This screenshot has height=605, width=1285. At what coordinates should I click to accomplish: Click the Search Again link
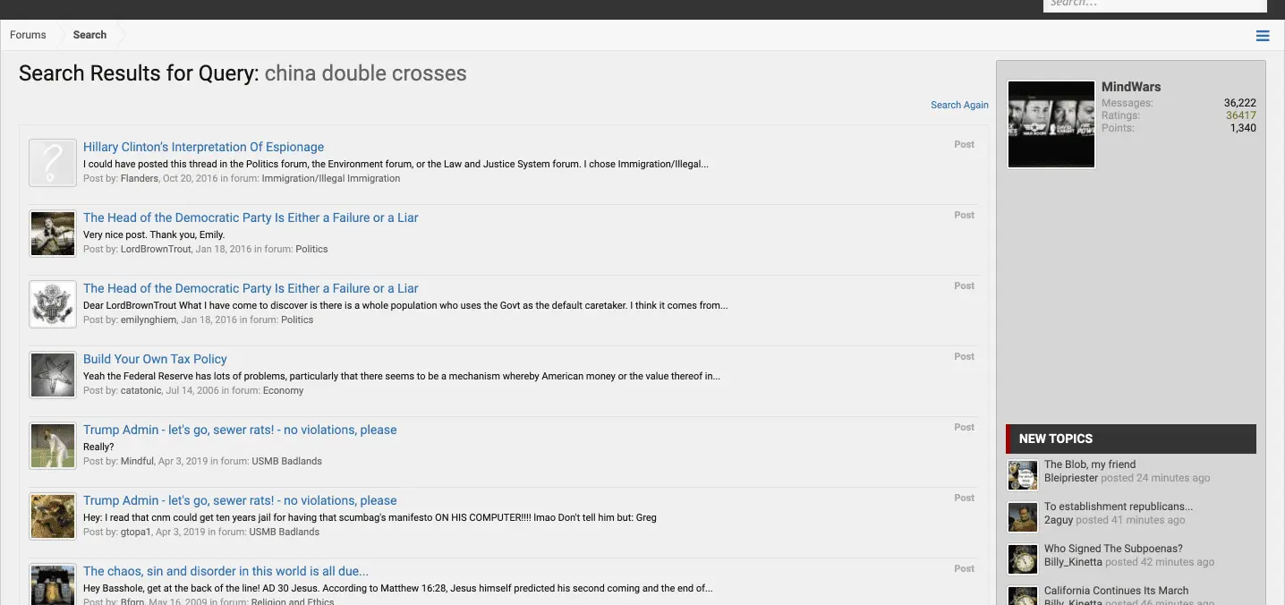click(959, 105)
